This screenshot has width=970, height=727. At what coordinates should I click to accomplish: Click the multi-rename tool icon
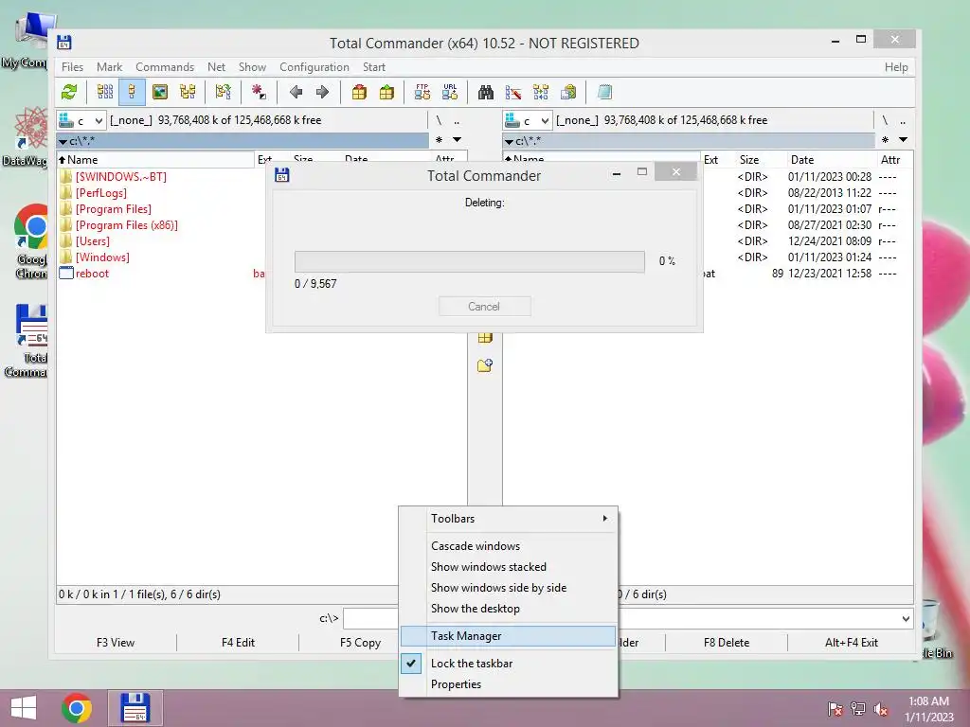coord(513,92)
